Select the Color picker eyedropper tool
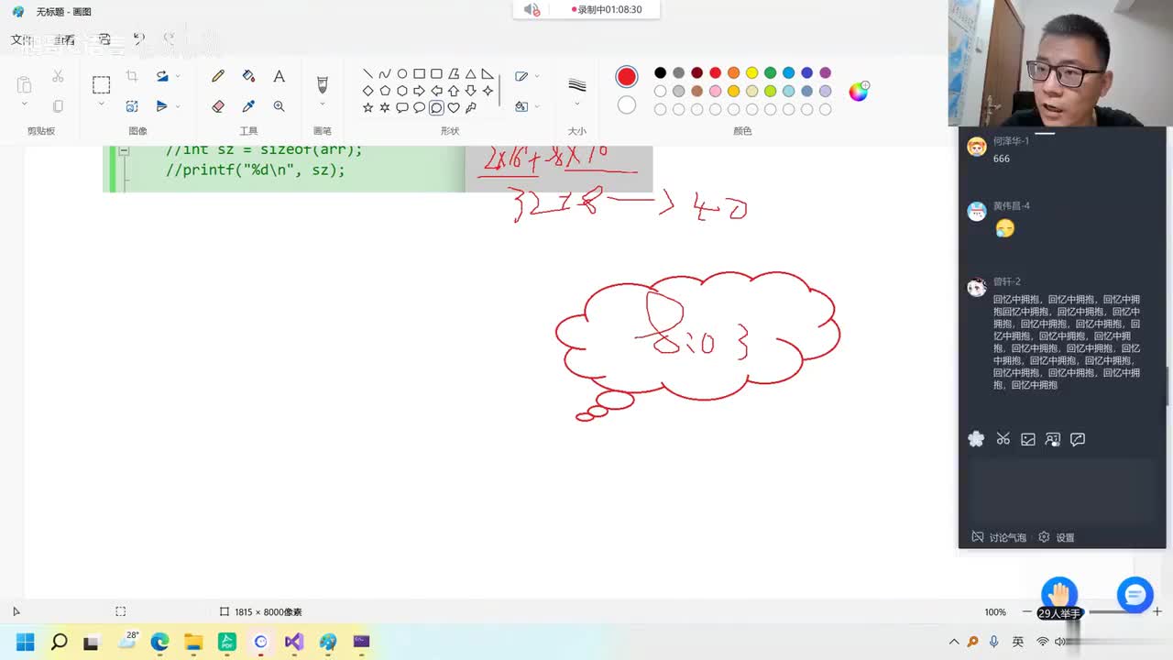The width and height of the screenshot is (1173, 660). coord(248,106)
